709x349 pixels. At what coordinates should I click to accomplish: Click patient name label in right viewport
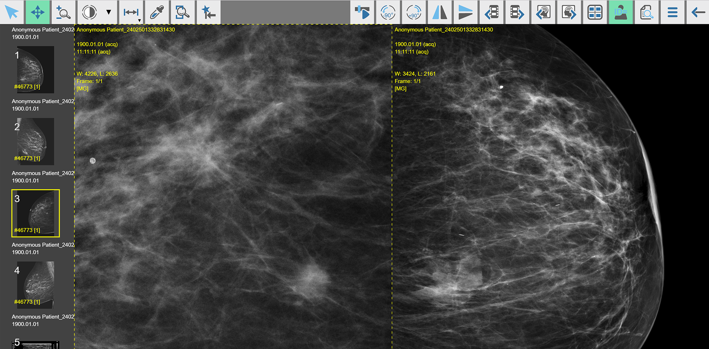pos(444,30)
